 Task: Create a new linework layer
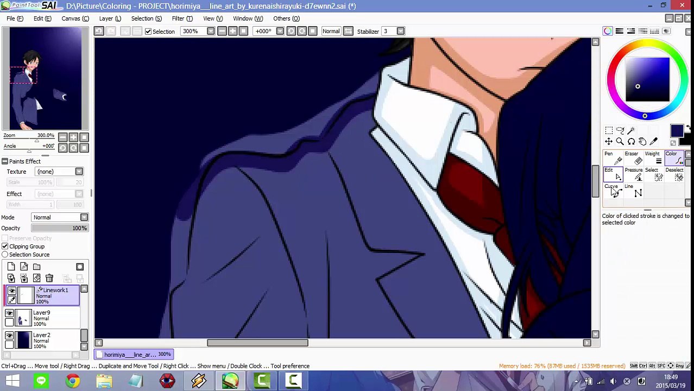[24, 267]
